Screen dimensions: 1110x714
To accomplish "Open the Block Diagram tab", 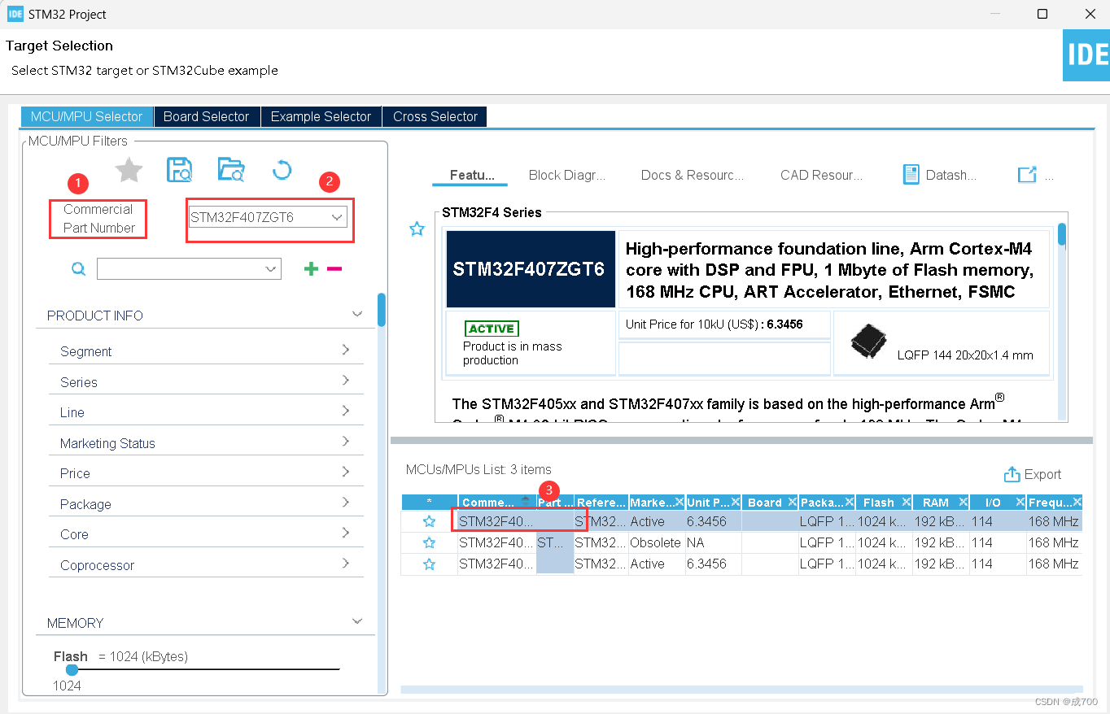I will [x=567, y=175].
